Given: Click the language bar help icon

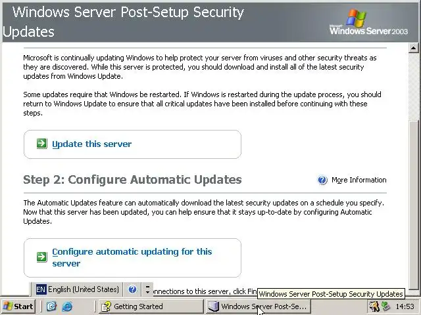Looking at the screenshot, I should 132,289.
